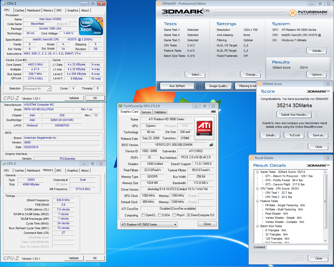Click the ATI Radeon logo in GPU-Z
Image resolution: width=334 pixels, height=267 pixels.
pos(204,128)
